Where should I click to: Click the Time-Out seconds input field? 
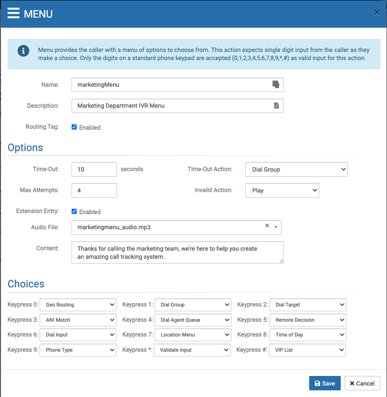pyautogui.click(x=94, y=169)
